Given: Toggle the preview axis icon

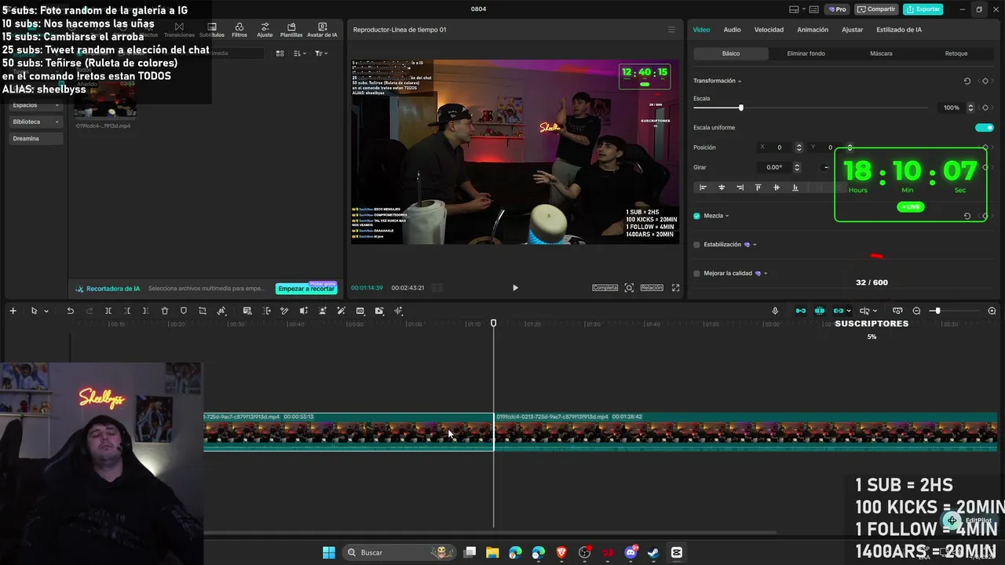Looking at the screenshot, I should click(x=864, y=311).
